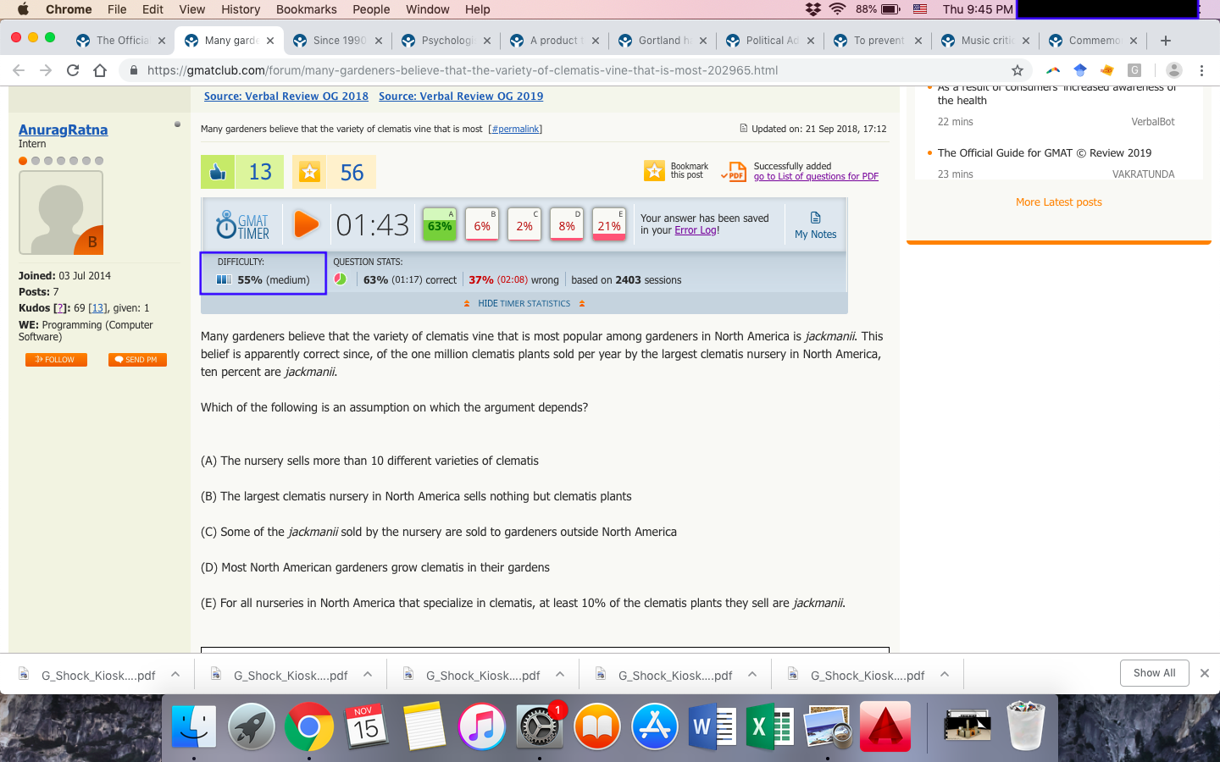Click the Bookmark this post star icon

tap(654, 171)
